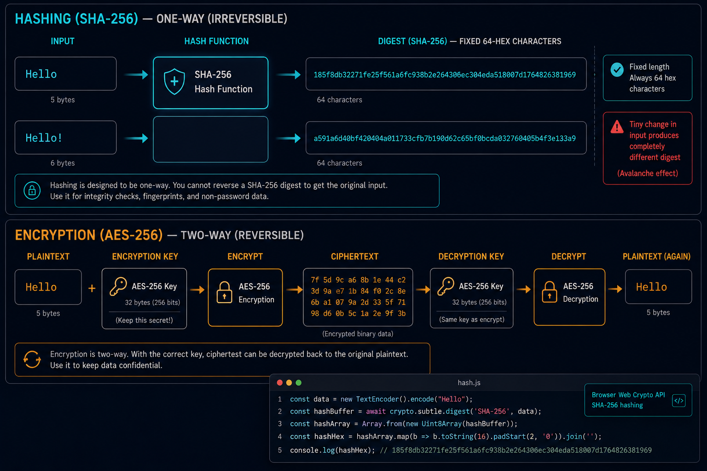This screenshot has width=707, height=471.
Task: Click code line 3 with Array.from
Action: pyautogui.click(x=404, y=424)
